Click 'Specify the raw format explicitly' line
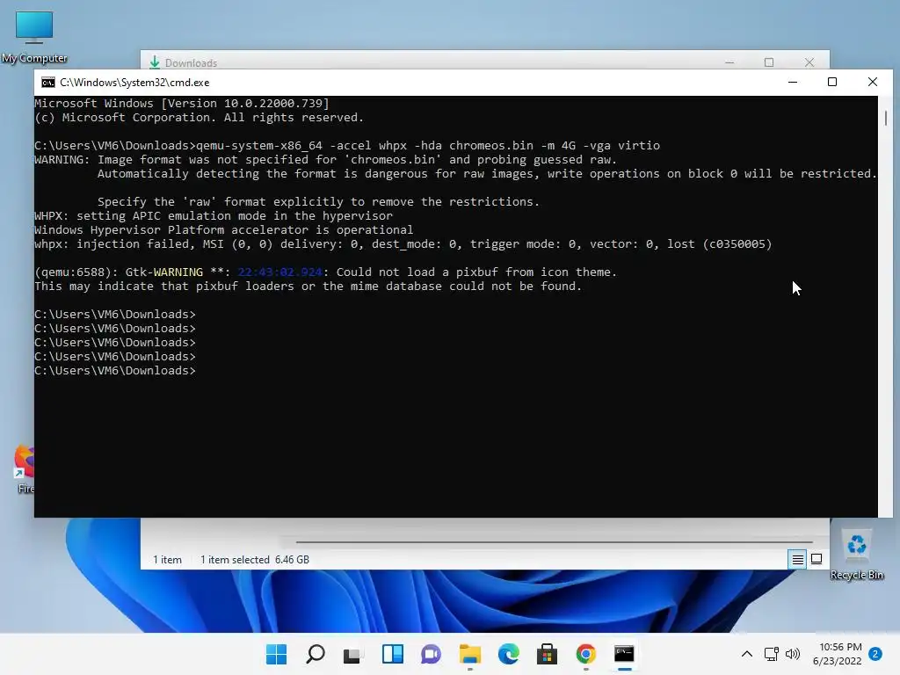 [318, 202]
